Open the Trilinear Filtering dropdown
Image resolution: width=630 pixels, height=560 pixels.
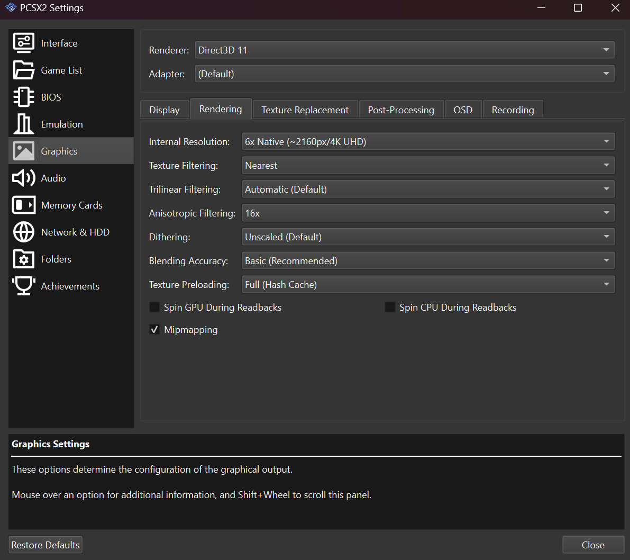(x=428, y=189)
